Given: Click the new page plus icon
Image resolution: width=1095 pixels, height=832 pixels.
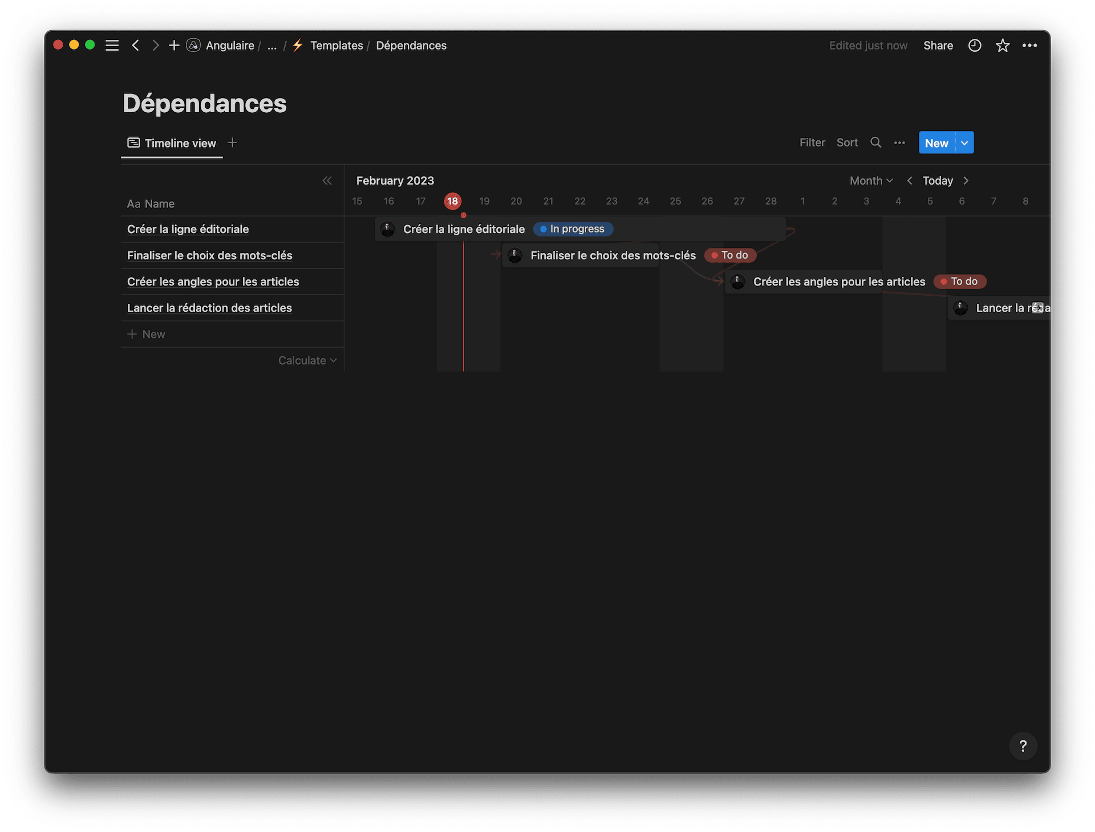Looking at the screenshot, I should 174,46.
